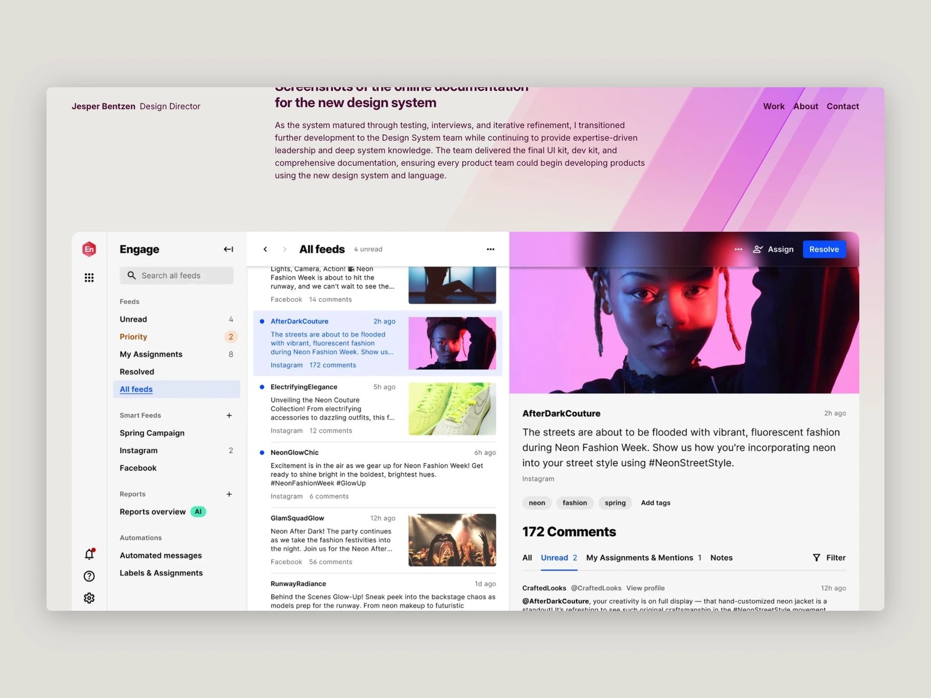Switch to the Notes tab

click(x=722, y=557)
